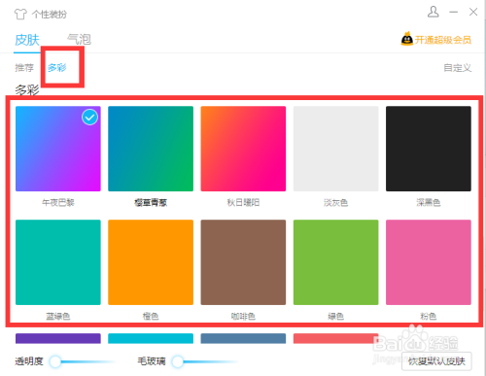Viewport: 486px width, 376px height.
Task: Open the 推荐 skin category
Action: 24,68
